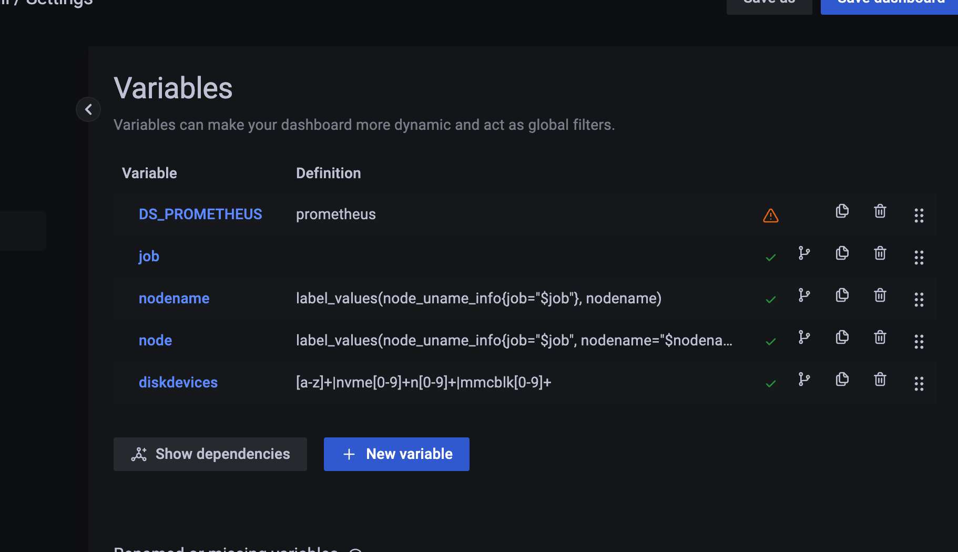Open the DS_PROMETHEUS variable

click(x=200, y=214)
